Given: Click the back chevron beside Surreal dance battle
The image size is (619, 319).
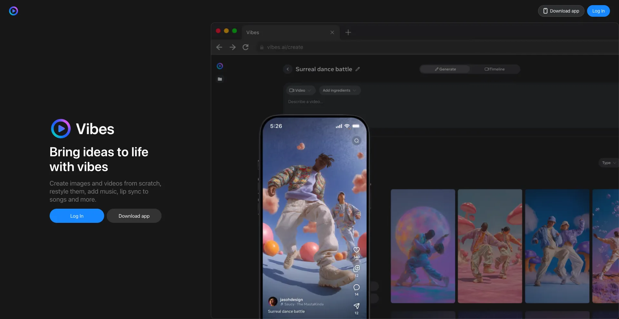Looking at the screenshot, I should coord(288,69).
